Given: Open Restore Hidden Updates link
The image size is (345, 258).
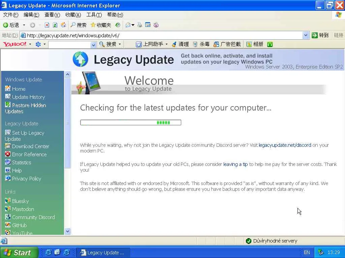Looking at the screenshot, I should (x=25, y=108).
